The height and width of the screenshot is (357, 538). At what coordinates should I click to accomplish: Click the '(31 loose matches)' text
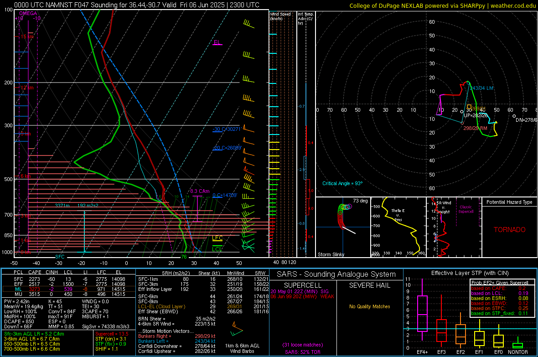coord(303,345)
